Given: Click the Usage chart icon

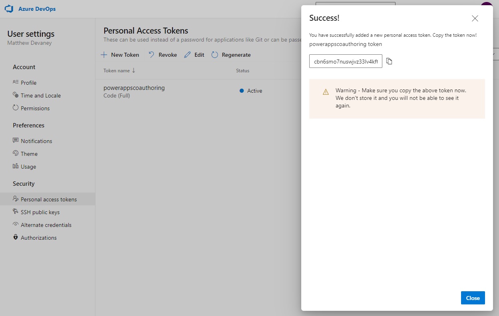Looking at the screenshot, I should (x=15, y=167).
